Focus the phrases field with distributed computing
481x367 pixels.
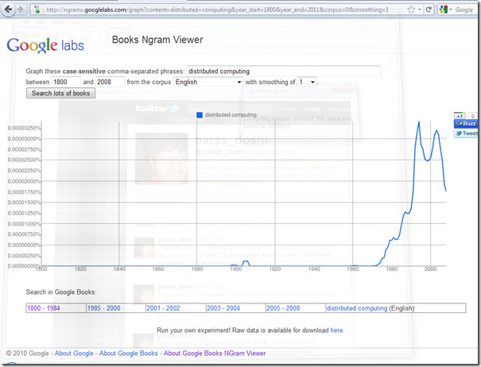pyautogui.click(x=284, y=71)
